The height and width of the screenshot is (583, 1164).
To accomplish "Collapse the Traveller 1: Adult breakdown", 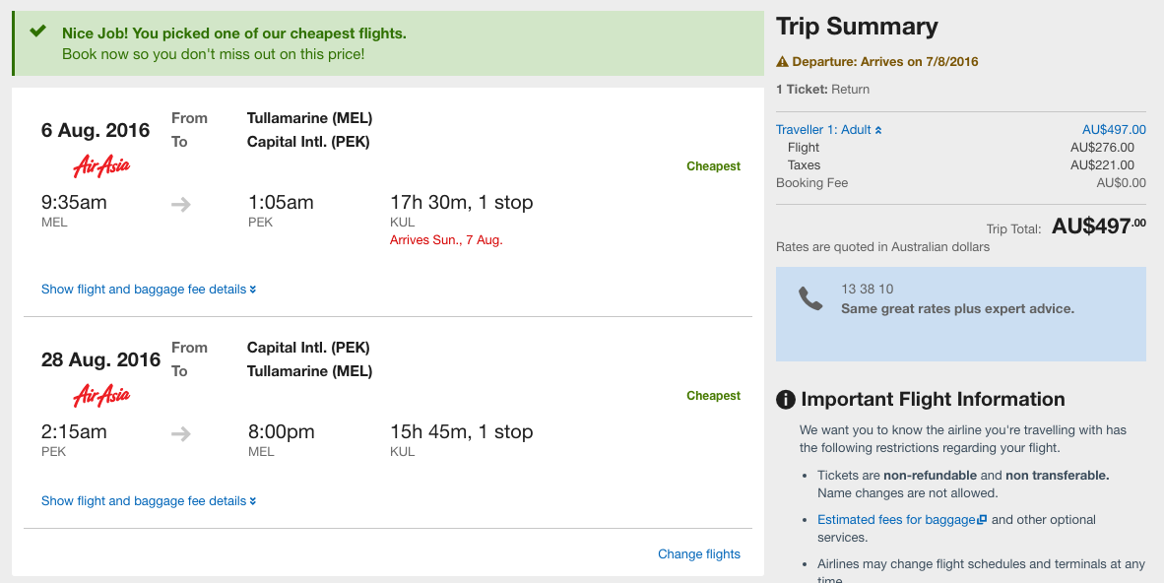I will pyautogui.click(x=828, y=130).
